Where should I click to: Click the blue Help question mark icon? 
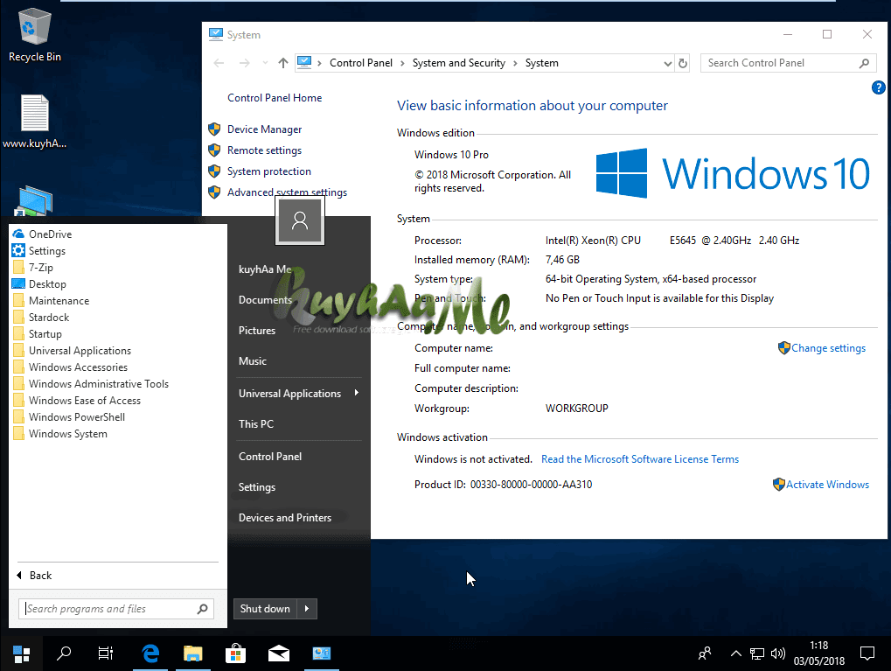[878, 87]
